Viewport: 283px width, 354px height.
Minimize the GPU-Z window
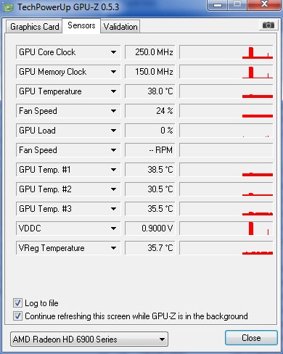click(x=217, y=5)
